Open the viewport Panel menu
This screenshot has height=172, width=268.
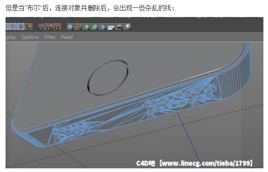click(67, 37)
